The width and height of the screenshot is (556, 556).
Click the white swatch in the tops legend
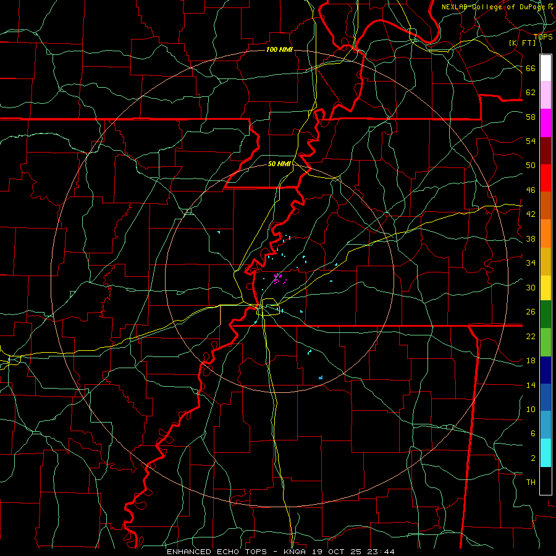click(545, 68)
